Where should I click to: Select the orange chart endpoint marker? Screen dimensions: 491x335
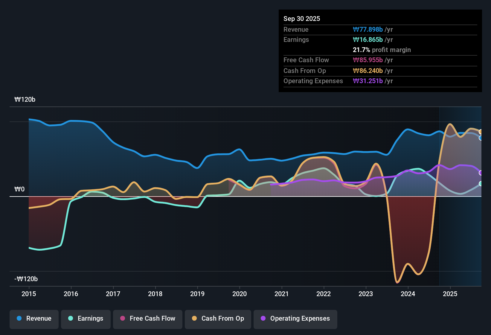(x=481, y=131)
